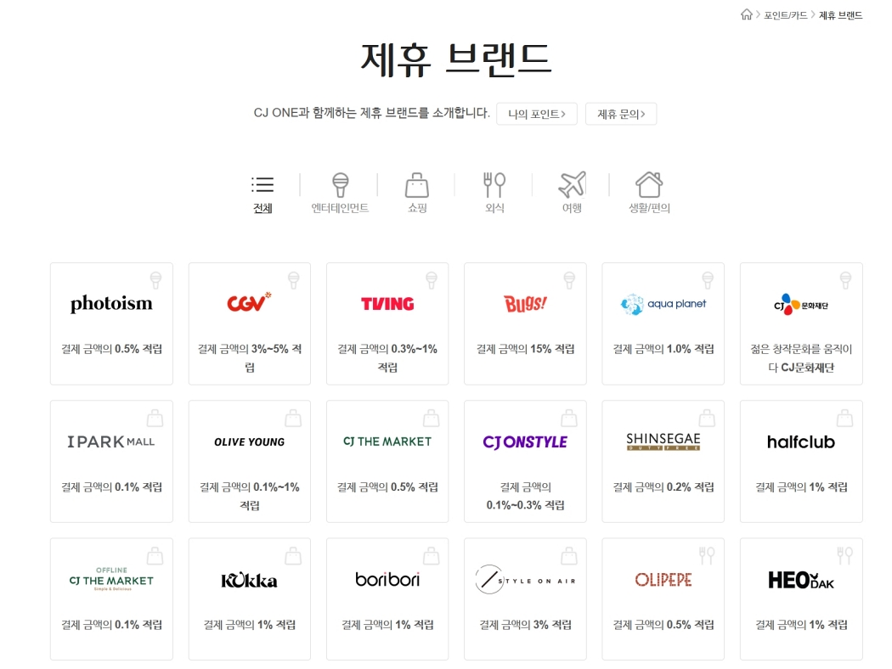The image size is (892, 669).
Task: Click the 생활/편의 tab label
Action: [x=649, y=208]
